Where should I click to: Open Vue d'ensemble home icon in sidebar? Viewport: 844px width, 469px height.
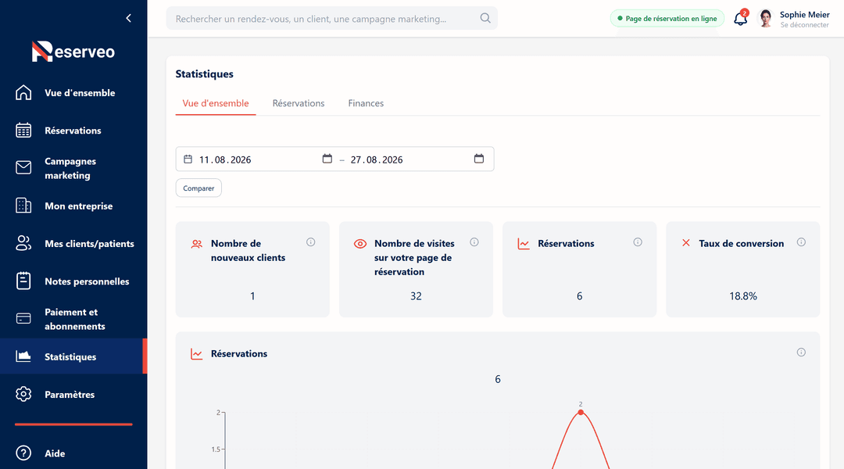[x=23, y=92]
